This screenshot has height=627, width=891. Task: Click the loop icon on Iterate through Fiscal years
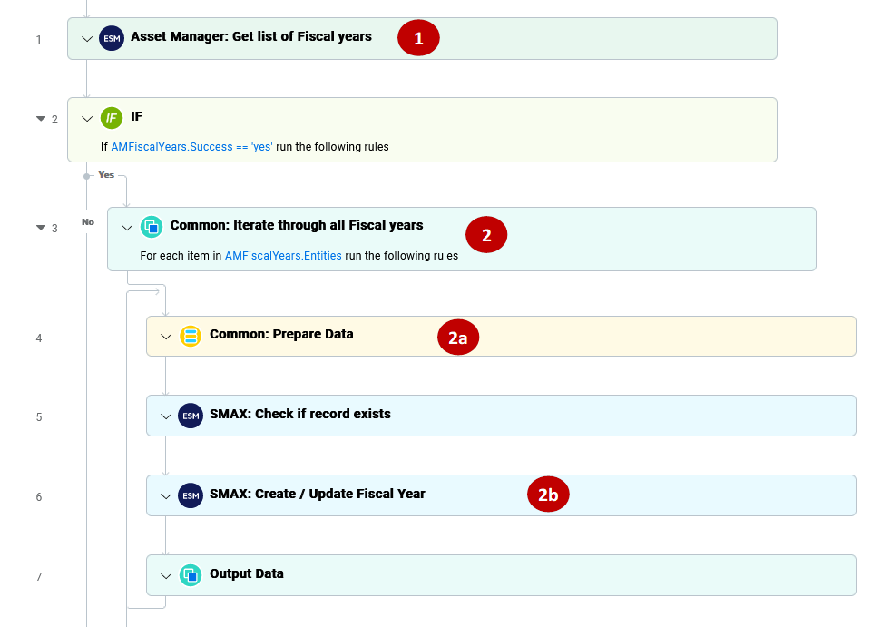click(x=152, y=227)
